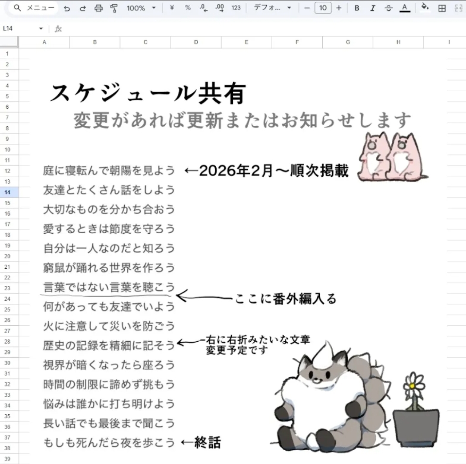Open the name box dropdown arrow
The image size is (466, 464).
point(41,29)
